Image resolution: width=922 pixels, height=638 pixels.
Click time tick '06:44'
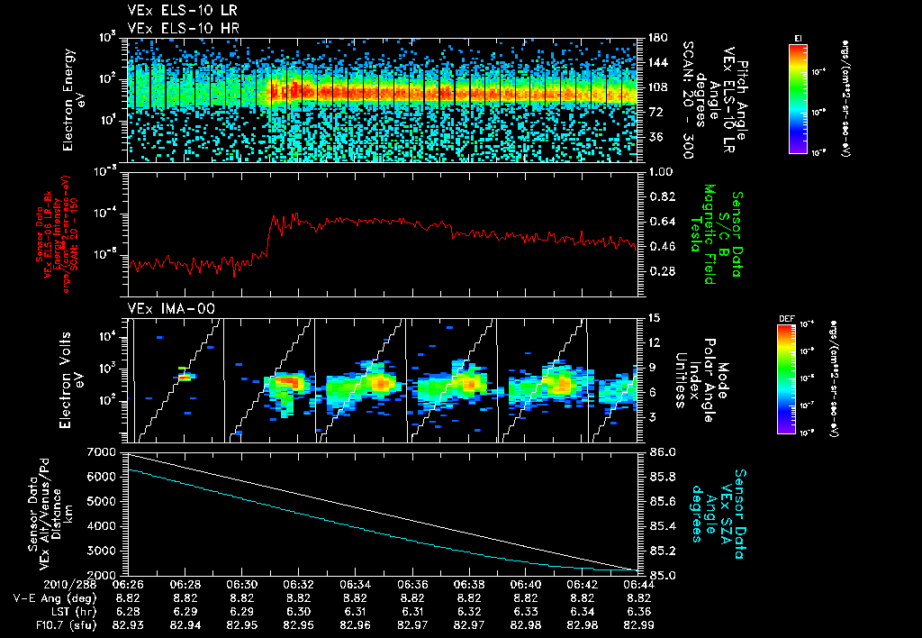pos(638,585)
